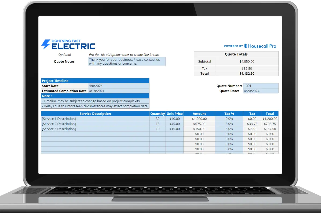Select the Project Timeline header bar
Image resolution: width=322 pixels, height=213 pixels.
(95, 80)
